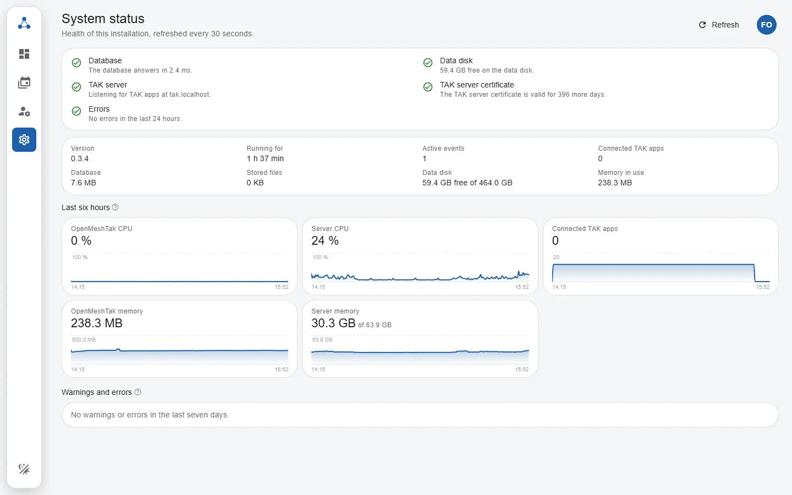
Task: Click the magic wand icon at sidebar bottom
Action: point(24,469)
